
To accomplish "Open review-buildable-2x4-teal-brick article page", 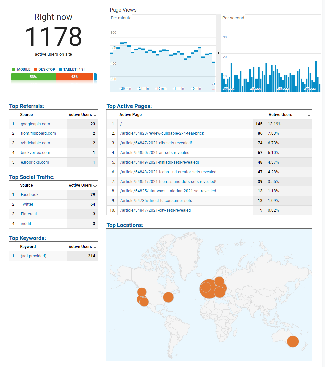I will [x=162, y=133].
